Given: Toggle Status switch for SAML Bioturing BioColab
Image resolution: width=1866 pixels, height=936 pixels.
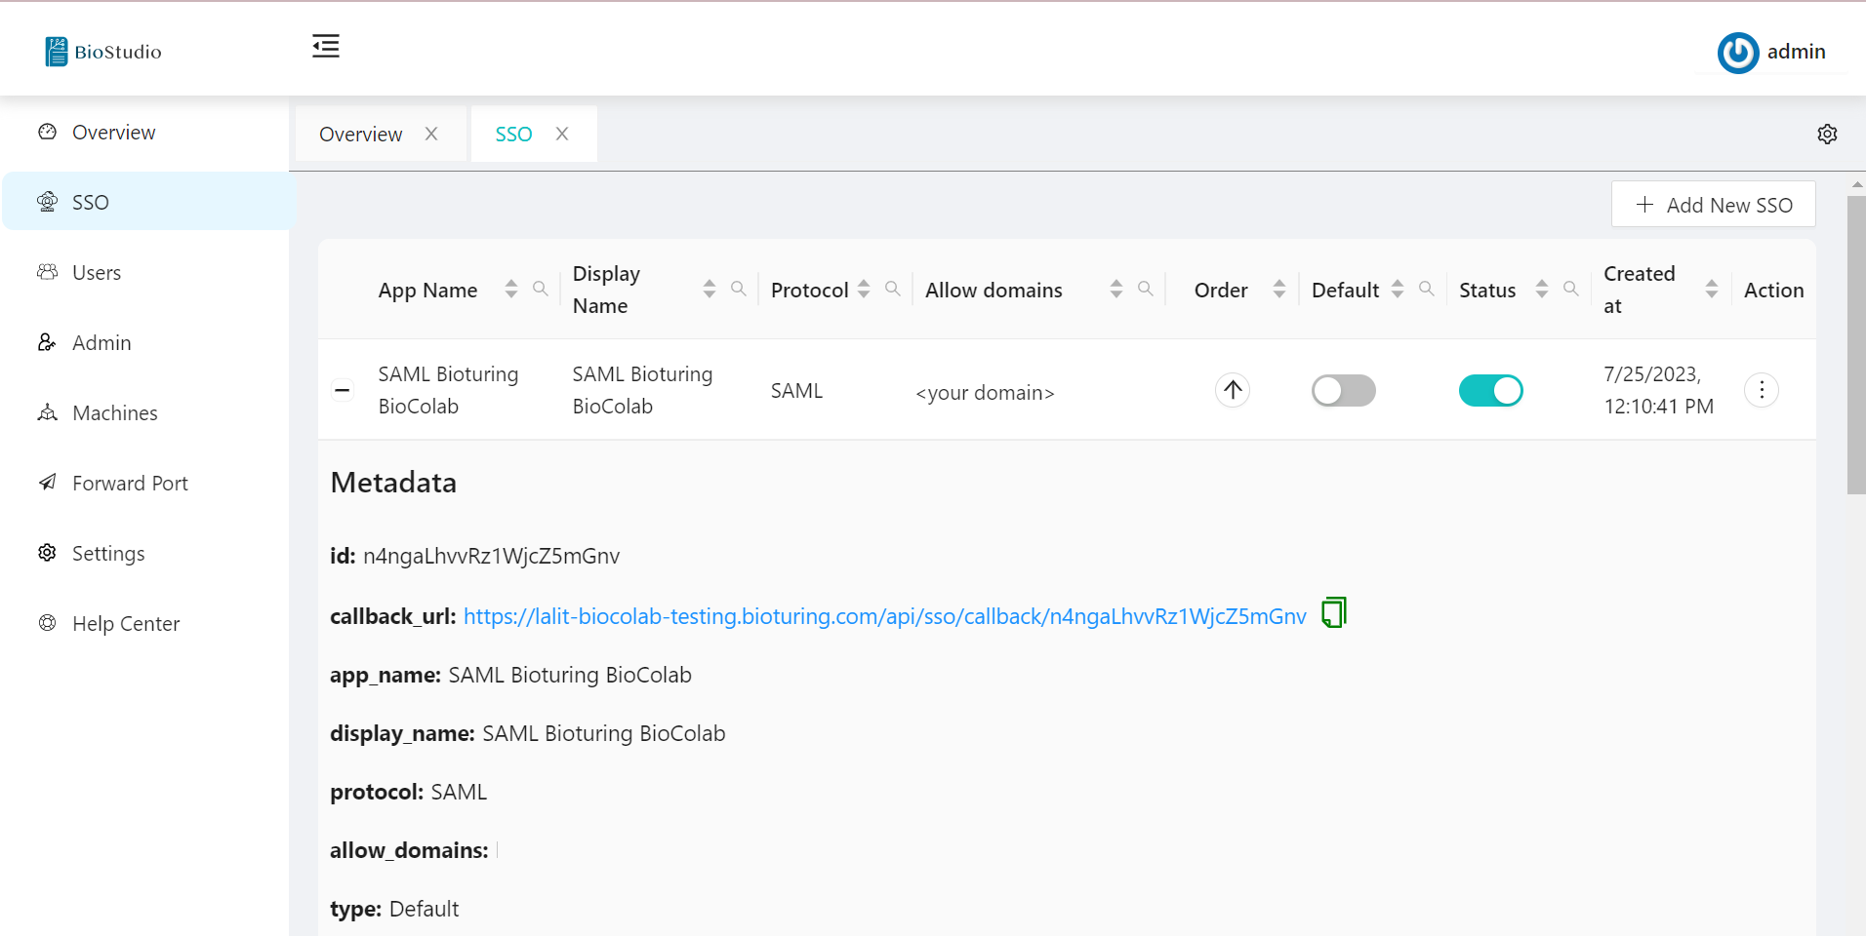Looking at the screenshot, I should (x=1490, y=390).
